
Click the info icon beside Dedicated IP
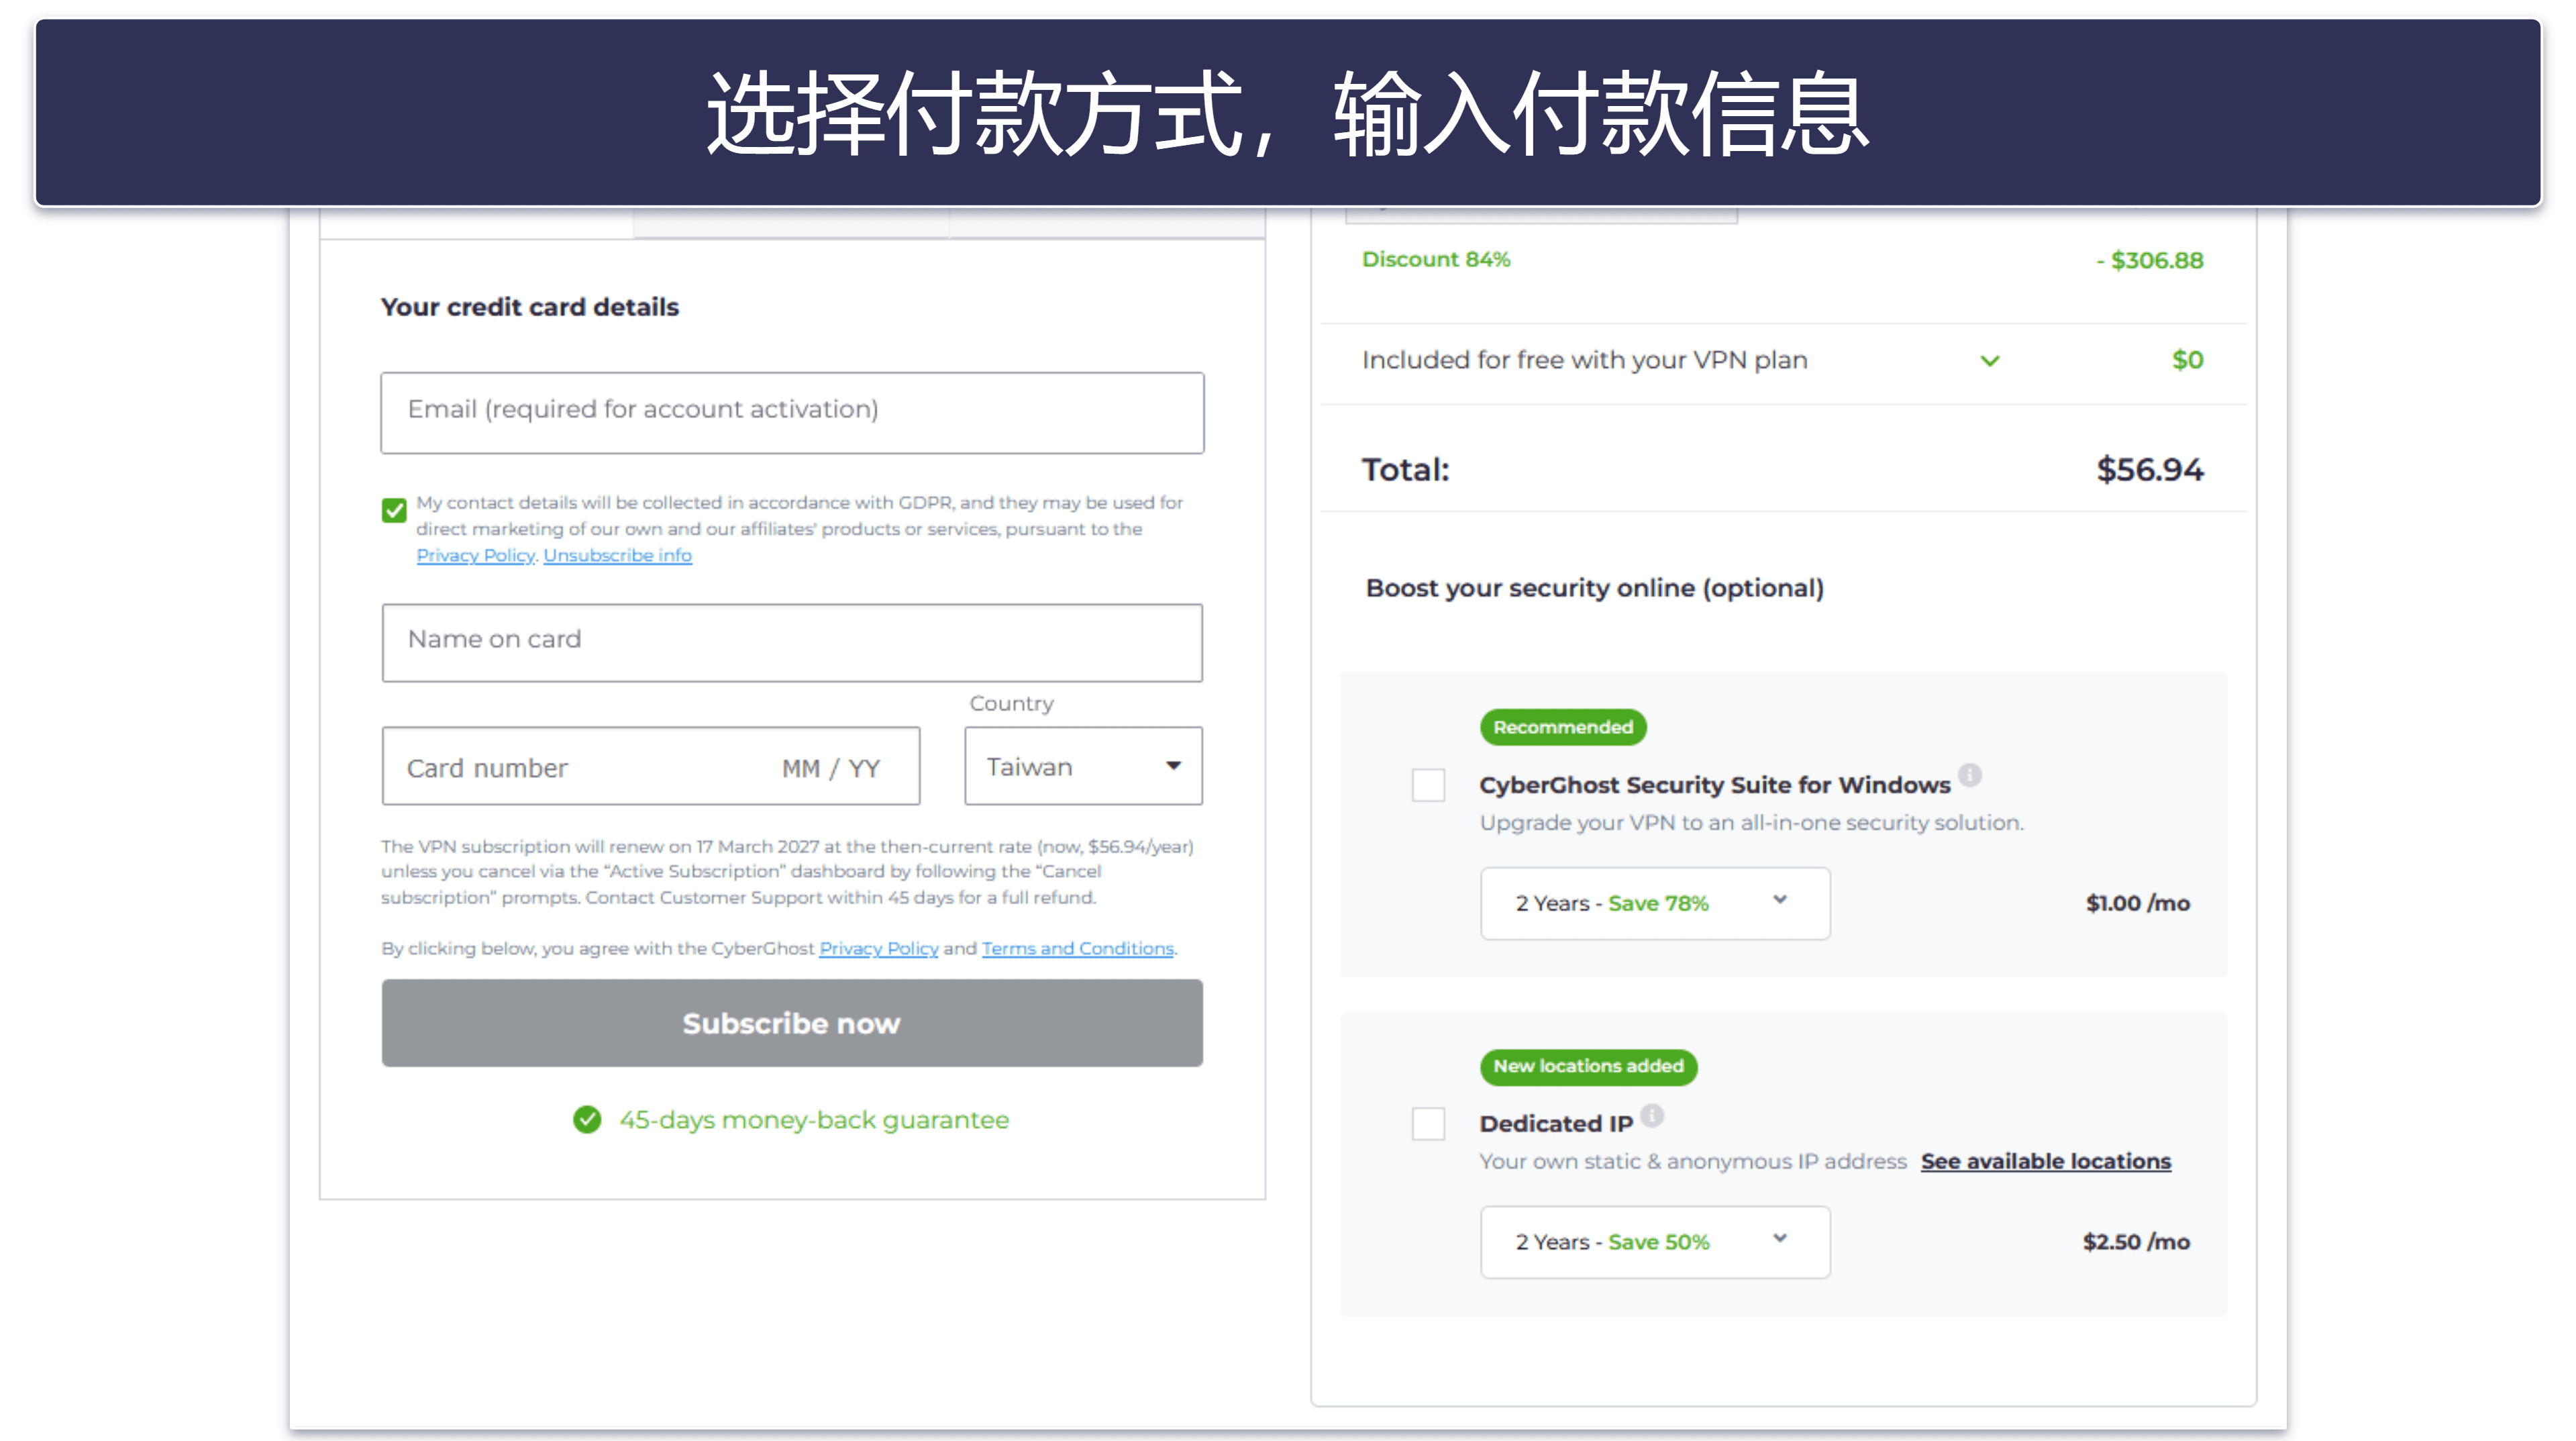click(1653, 1115)
